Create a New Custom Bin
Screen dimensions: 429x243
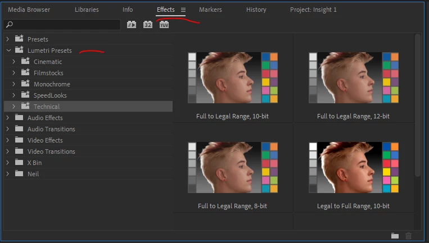395,236
